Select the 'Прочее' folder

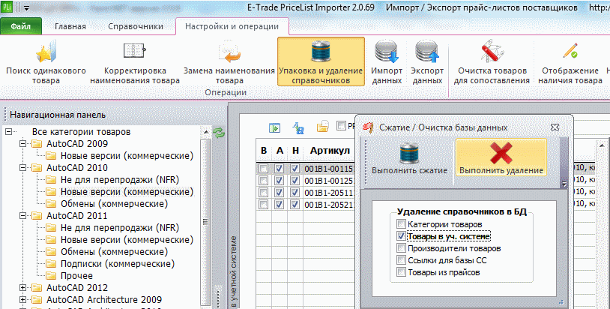[x=76, y=276]
